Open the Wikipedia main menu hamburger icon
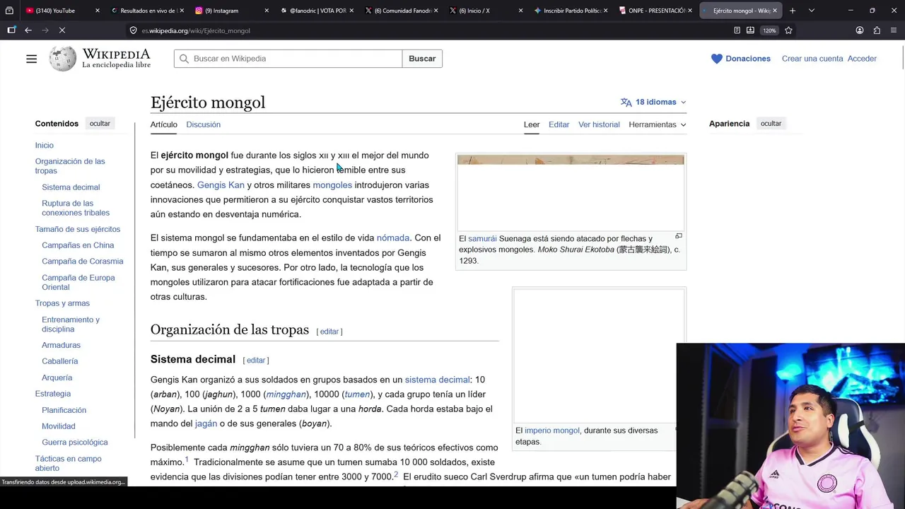The height and width of the screenshot is (509, 905). coord(31,59)
